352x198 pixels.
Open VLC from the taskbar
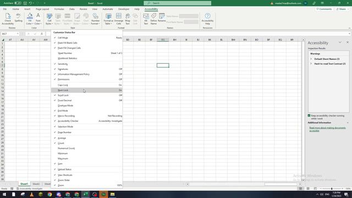click(x=32, y=194)
